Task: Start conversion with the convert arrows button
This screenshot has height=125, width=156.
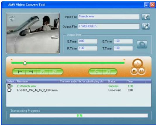Action: click(x=96, y=72)
